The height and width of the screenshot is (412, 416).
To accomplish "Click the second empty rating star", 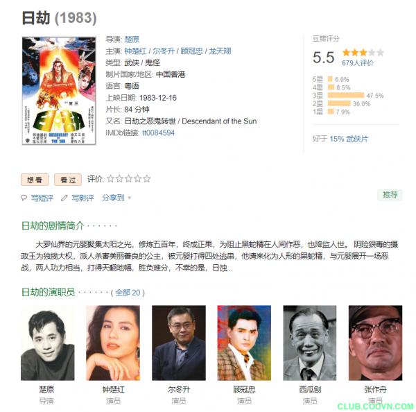I will click(x=120, y=179).
